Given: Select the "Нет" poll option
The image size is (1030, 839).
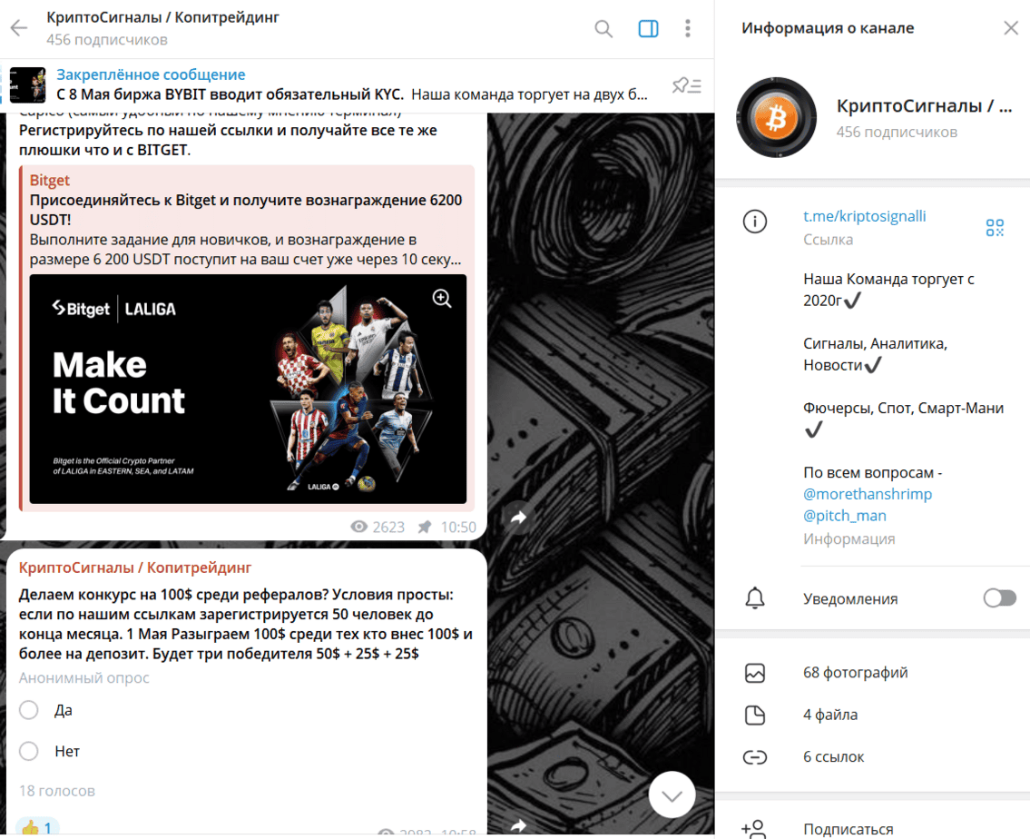Looking at the screenshot, I should coord(29,751).
